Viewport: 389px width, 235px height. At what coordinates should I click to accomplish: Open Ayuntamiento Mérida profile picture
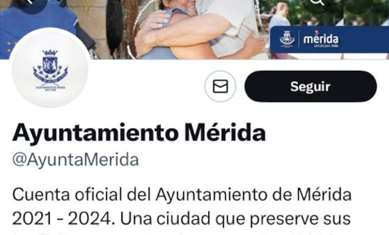click(50, 68)
